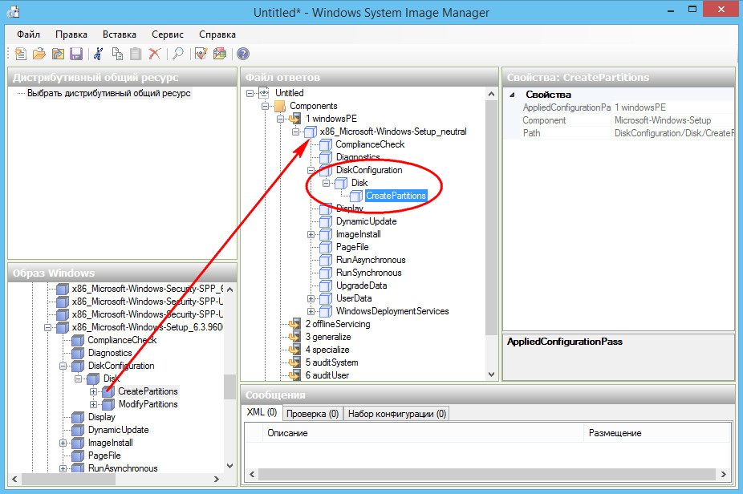Select Diagnostics in Windows image tree
The height and width of the screenshot is (494, 743).
110,353
